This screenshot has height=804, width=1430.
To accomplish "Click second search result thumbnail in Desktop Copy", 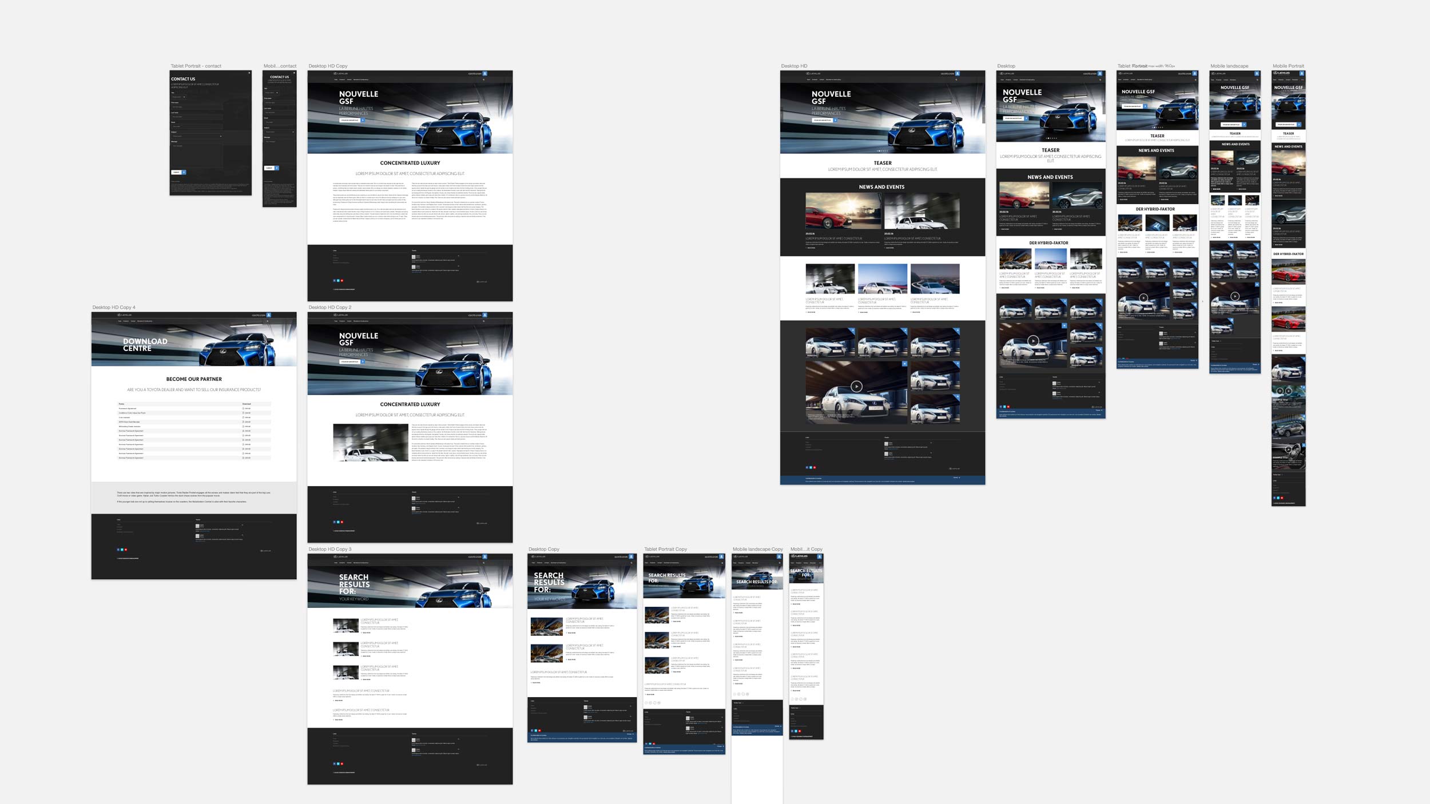I will click(x=546, y=653).
